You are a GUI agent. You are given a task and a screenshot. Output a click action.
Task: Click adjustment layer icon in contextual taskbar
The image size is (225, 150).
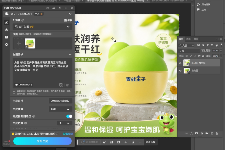pyautogui.click(x=133, y=142)
